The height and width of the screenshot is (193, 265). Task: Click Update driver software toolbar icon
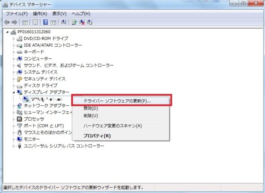click(x=74, y=22)
